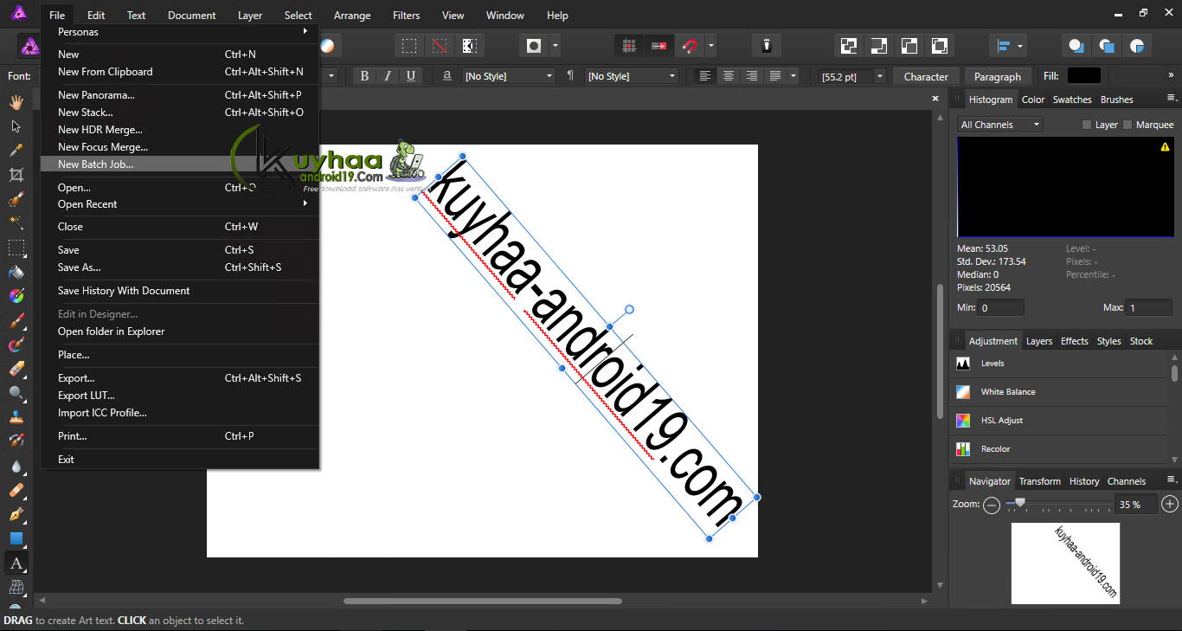Image resolution: width=1182 pixels, height=631 pixels.
Task: Expand the justify alignment options arrow
Action: 793,76
